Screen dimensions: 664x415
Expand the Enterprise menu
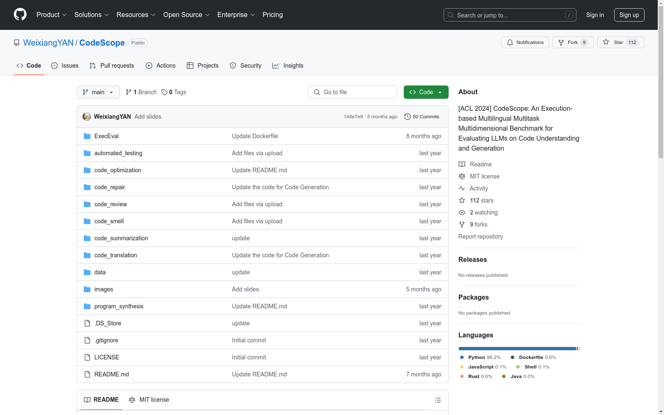236,15
